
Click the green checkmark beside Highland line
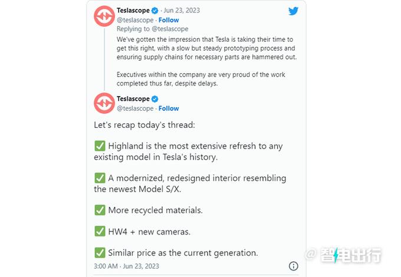point(100,146)
